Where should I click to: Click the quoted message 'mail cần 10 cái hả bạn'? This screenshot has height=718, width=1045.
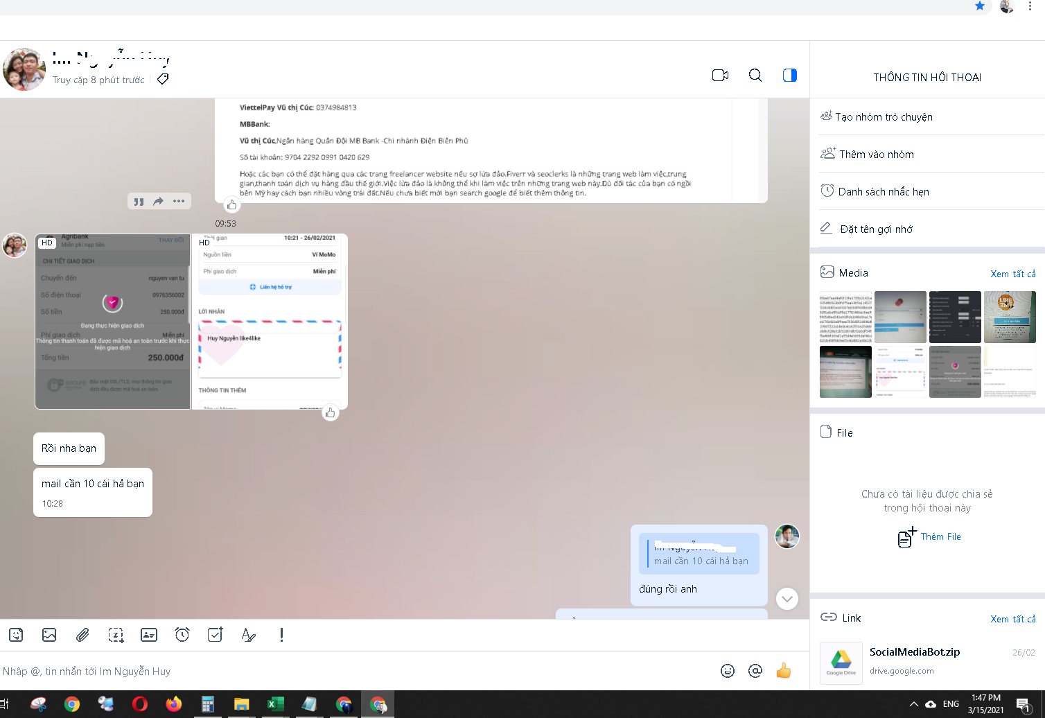pyautogui.click(x=700, y=554)
